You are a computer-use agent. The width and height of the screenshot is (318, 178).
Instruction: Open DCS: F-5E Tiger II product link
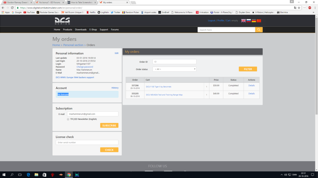[159, 87]
